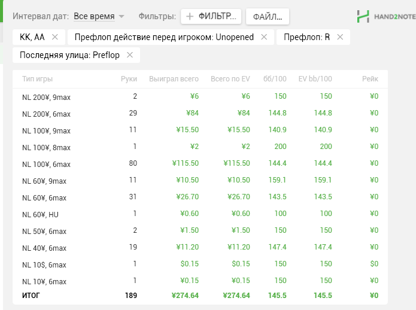This screenshot has width=416, height=310.
Task: Select the NL 200¥, 9max row
Action: pos(47,97)
